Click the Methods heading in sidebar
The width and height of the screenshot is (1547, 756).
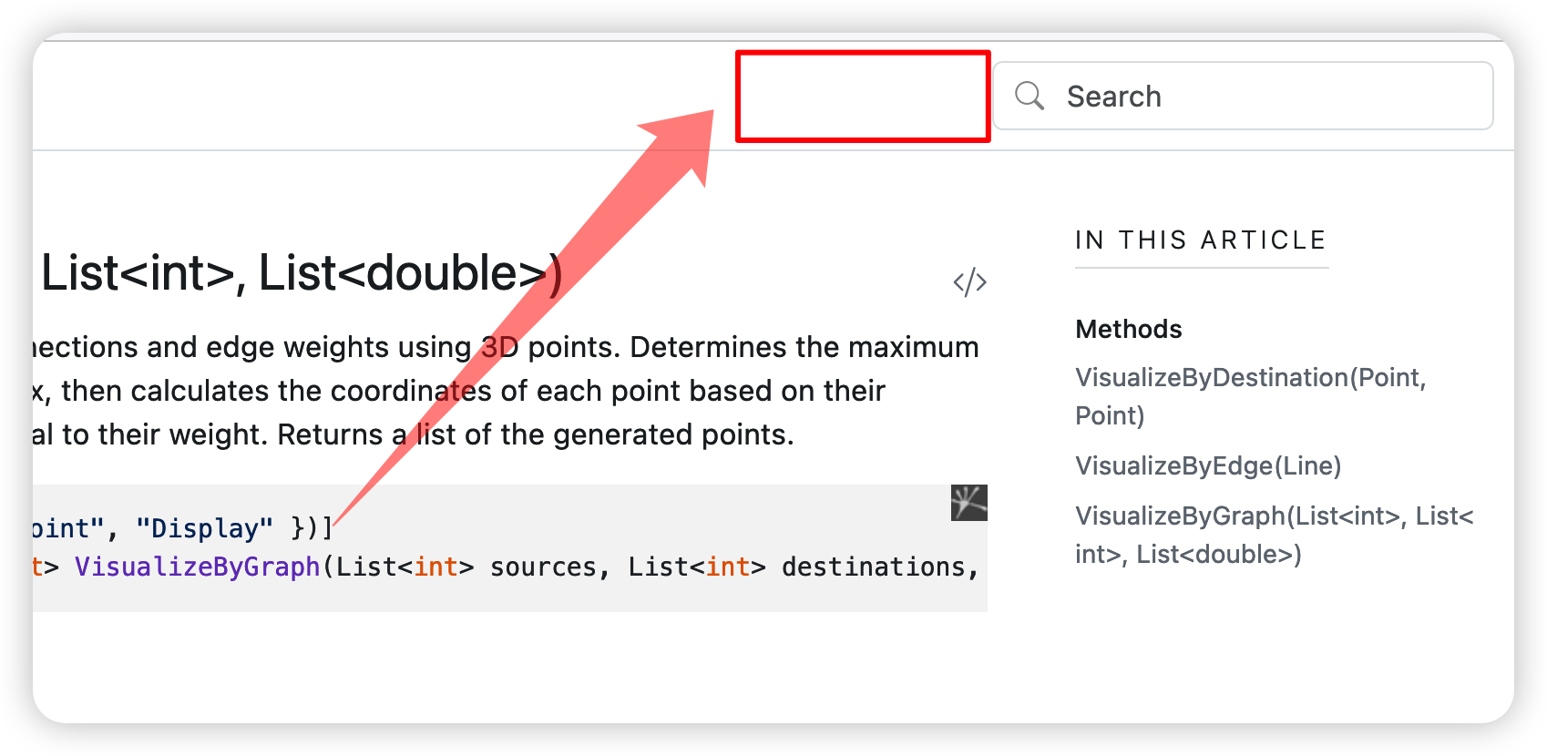click(x=1128, y=329)
